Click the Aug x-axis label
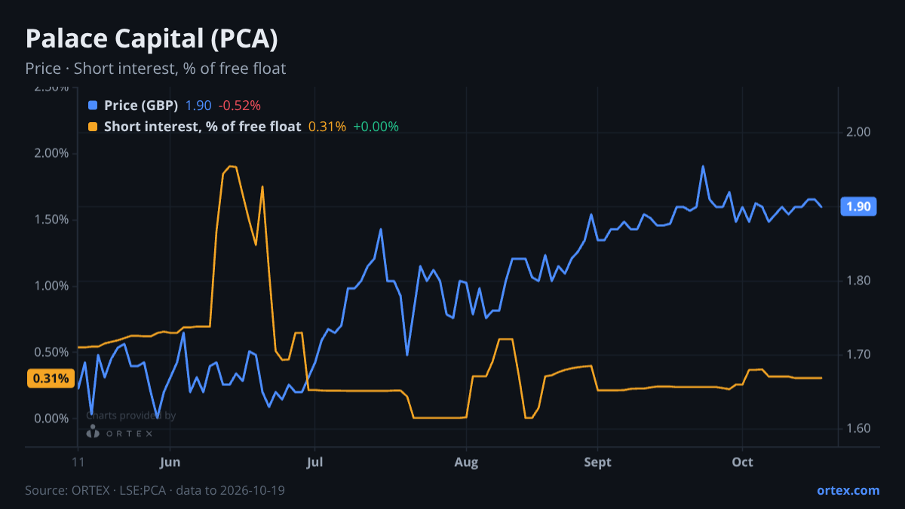 pos(467,462)
